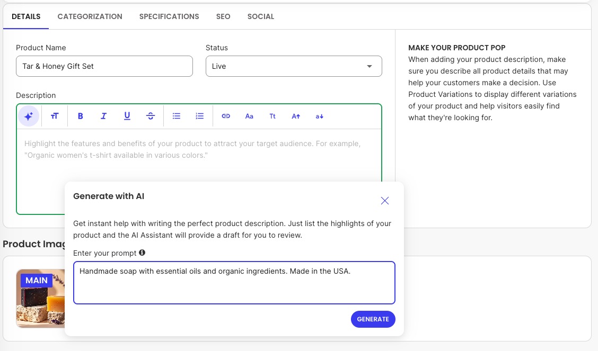Viewport: 598px width, 351px height.
Task: Click the AI sparkle generate icon
Action: point(29,116)
